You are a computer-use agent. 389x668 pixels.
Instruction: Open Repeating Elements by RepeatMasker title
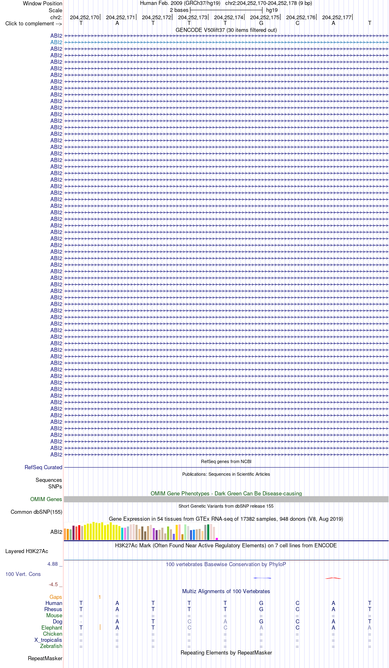click(x=226, y=652)
